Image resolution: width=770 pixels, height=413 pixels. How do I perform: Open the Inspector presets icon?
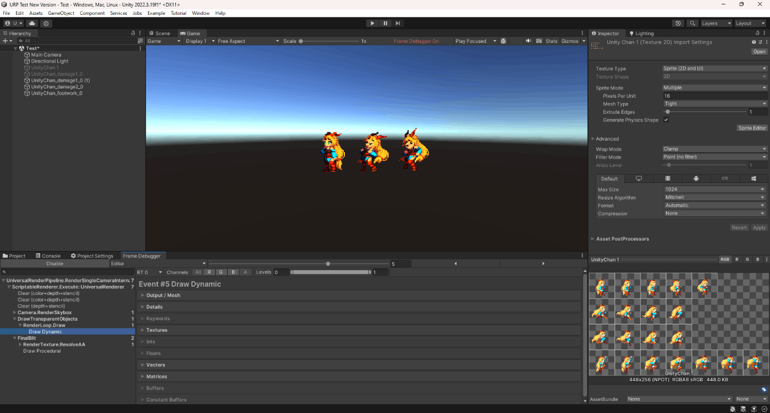click(x=759, y=42)
